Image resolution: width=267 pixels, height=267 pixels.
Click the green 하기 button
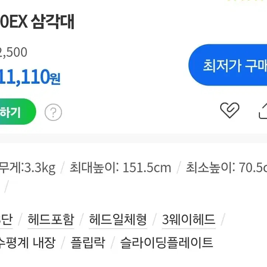18,111
